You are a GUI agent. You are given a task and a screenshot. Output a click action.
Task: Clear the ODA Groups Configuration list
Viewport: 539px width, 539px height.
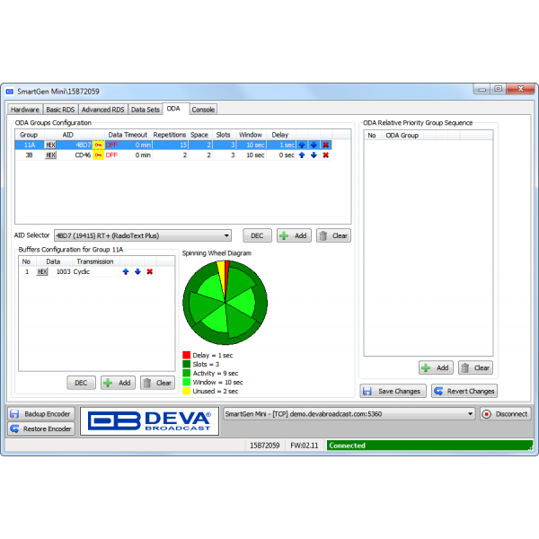333,235
